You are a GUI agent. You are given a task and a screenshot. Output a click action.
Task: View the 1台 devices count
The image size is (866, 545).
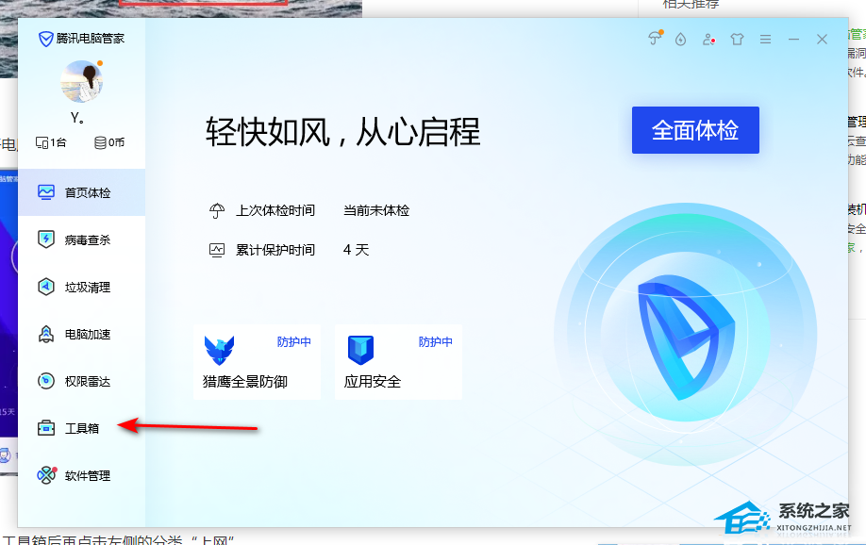(51, 143)
